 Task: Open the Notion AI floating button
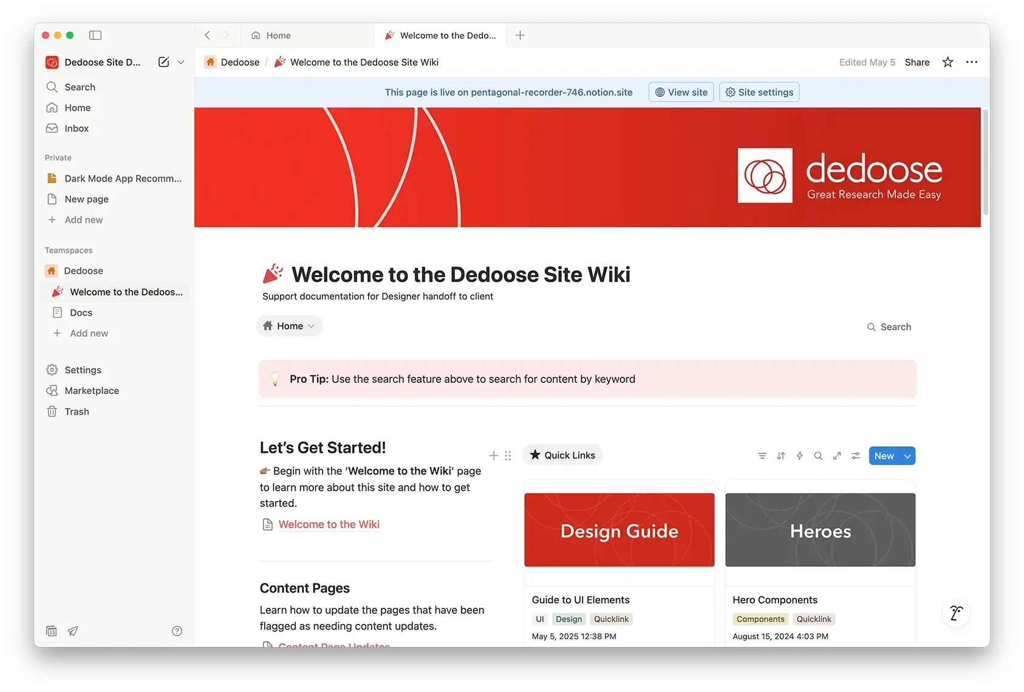click(x=956, y=613)
